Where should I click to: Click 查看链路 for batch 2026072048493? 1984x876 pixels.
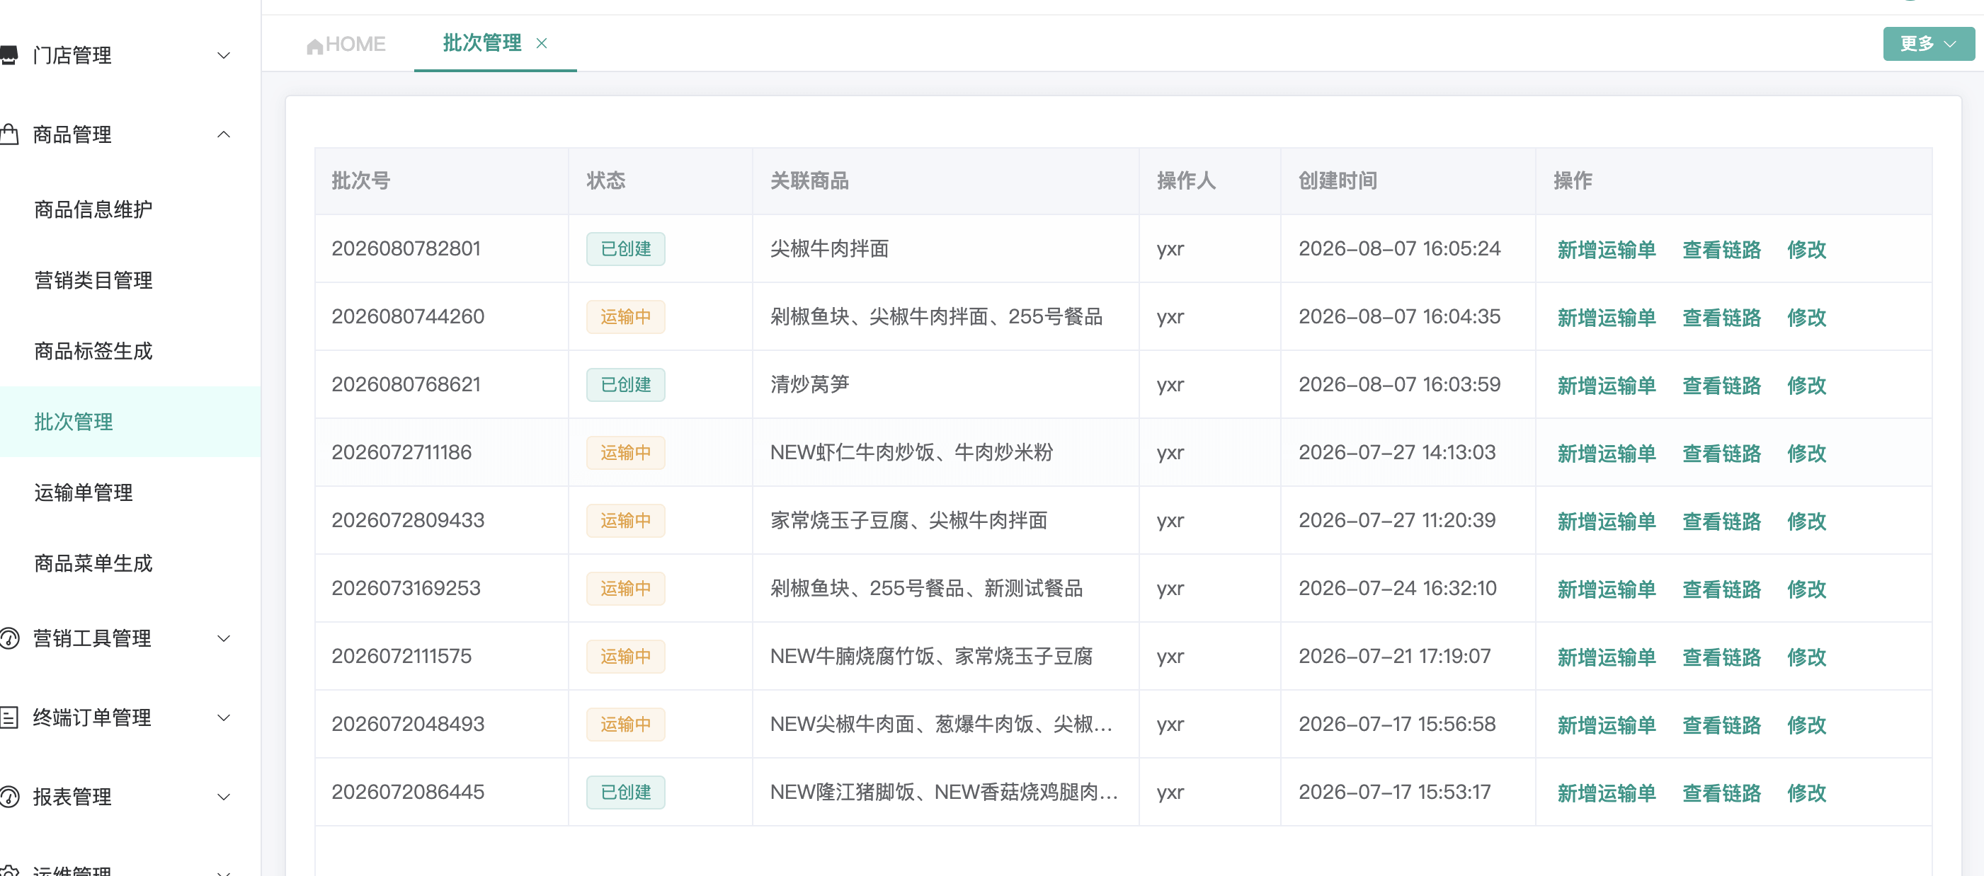point(1721,725)
